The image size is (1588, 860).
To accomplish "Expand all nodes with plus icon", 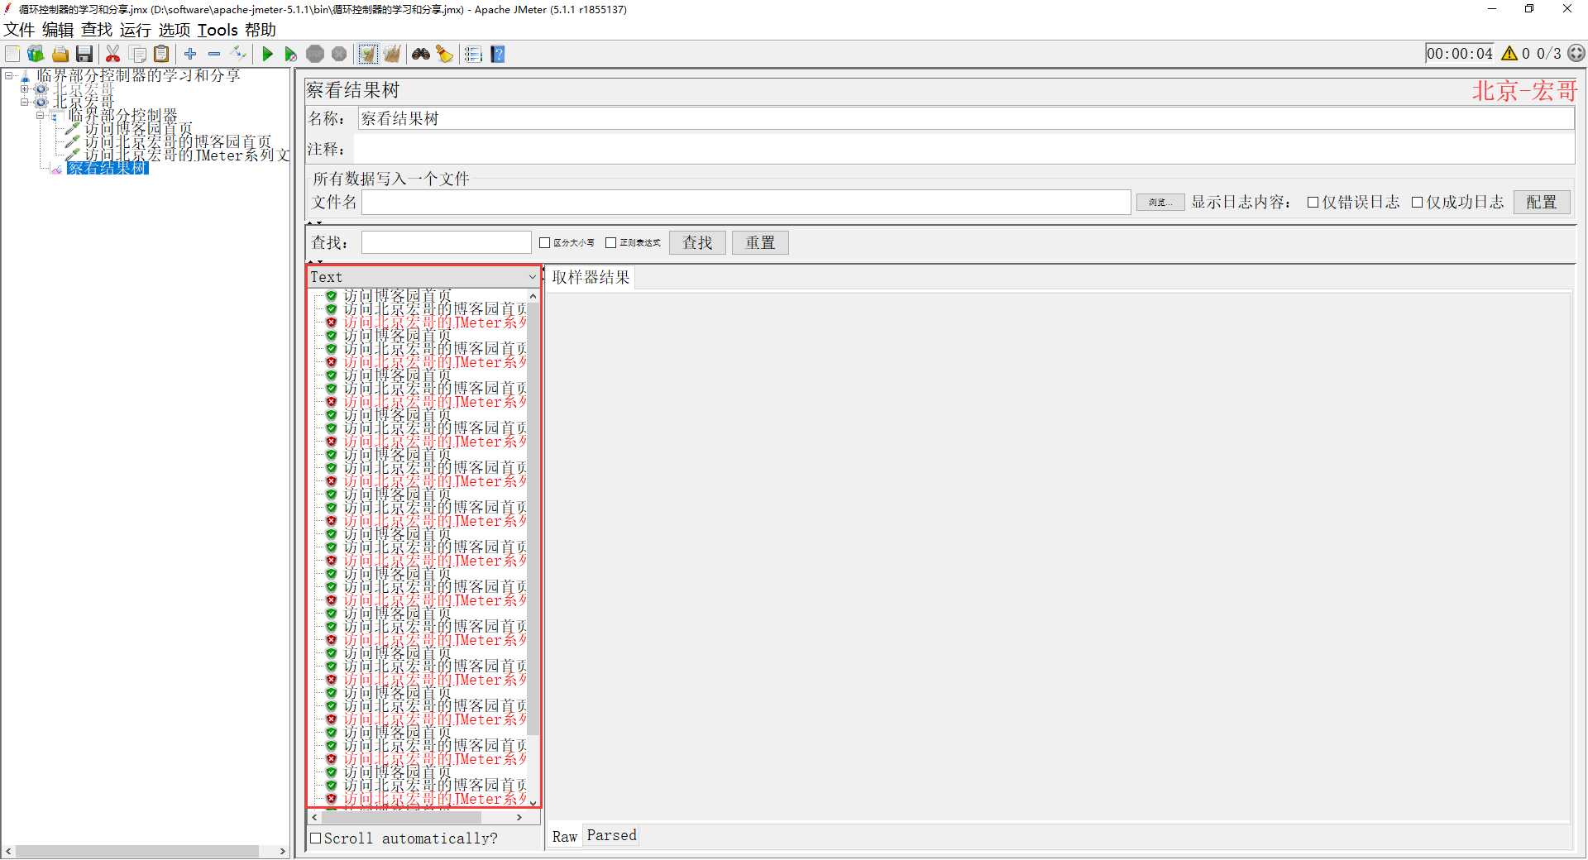I will tap(190, 54).
